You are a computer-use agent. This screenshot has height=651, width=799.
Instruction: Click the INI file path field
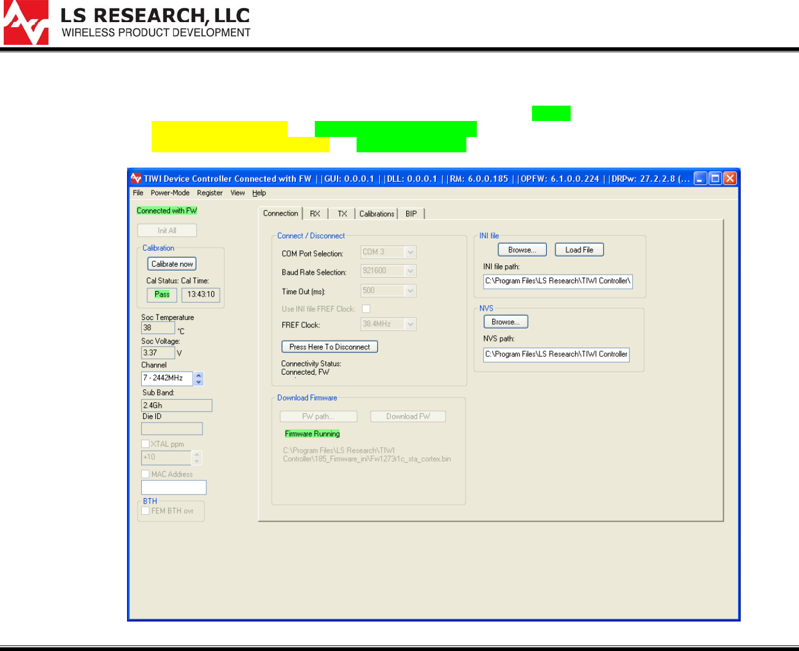coord(558,281)
